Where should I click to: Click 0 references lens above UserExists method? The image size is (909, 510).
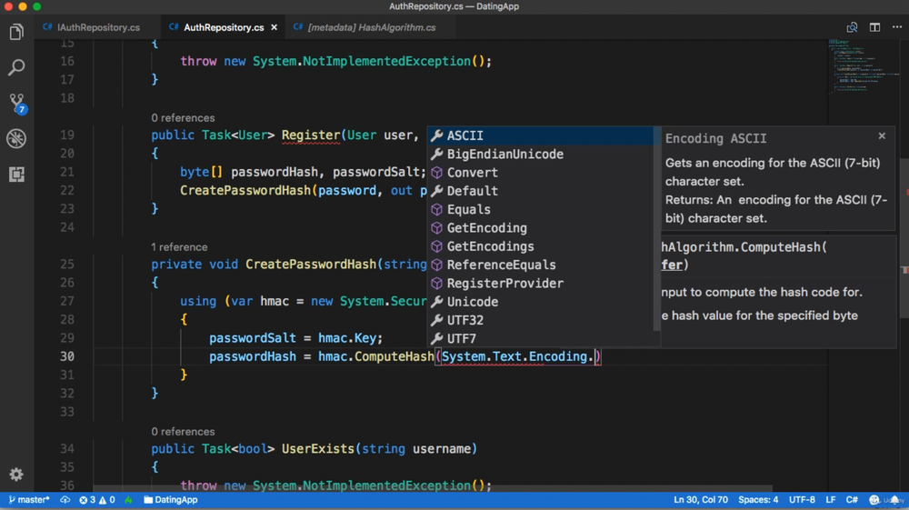point(183,431)
